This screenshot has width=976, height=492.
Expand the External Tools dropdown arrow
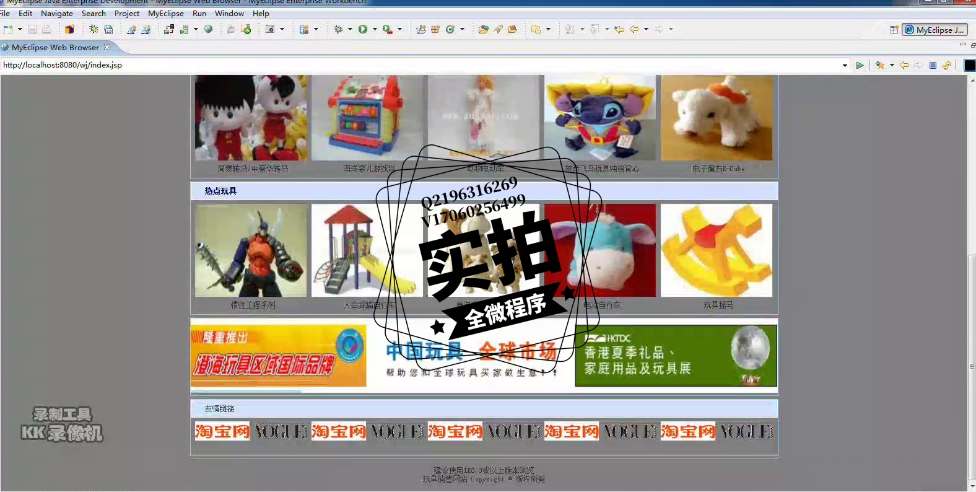pyautogui.click(x=399, y=29)
